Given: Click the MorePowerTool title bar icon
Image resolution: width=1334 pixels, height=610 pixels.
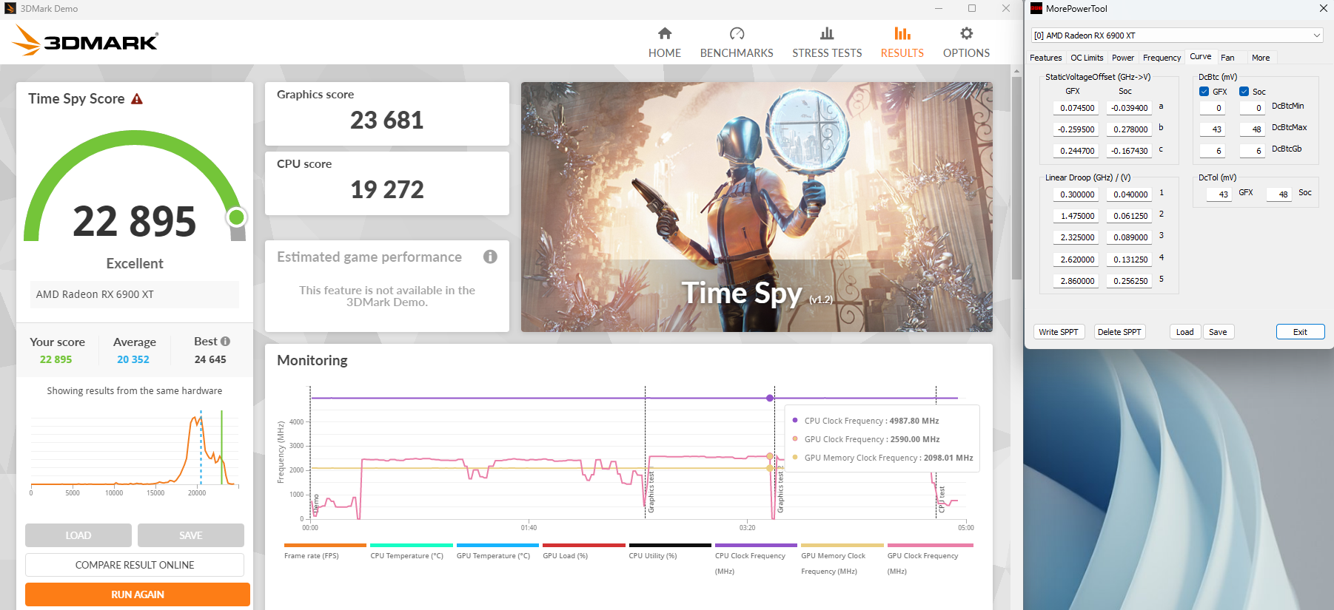Looking at the screenshot, I should [x=1036, y=9].
